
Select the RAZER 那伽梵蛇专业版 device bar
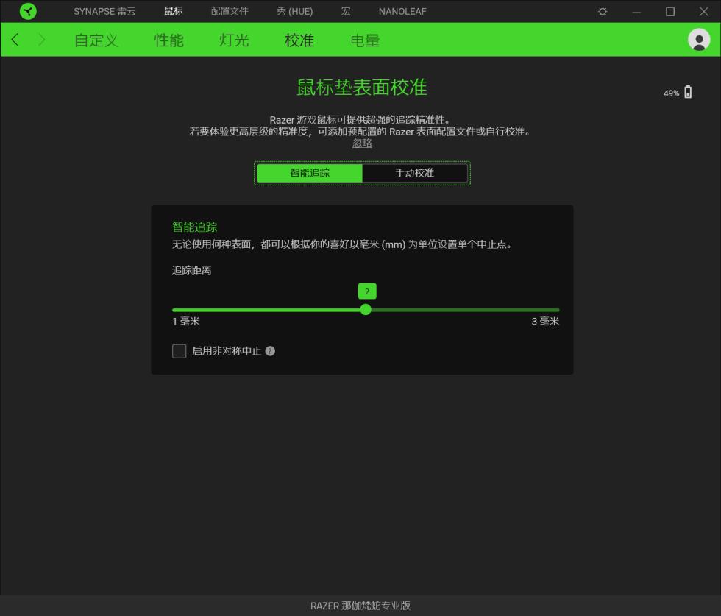360,605
